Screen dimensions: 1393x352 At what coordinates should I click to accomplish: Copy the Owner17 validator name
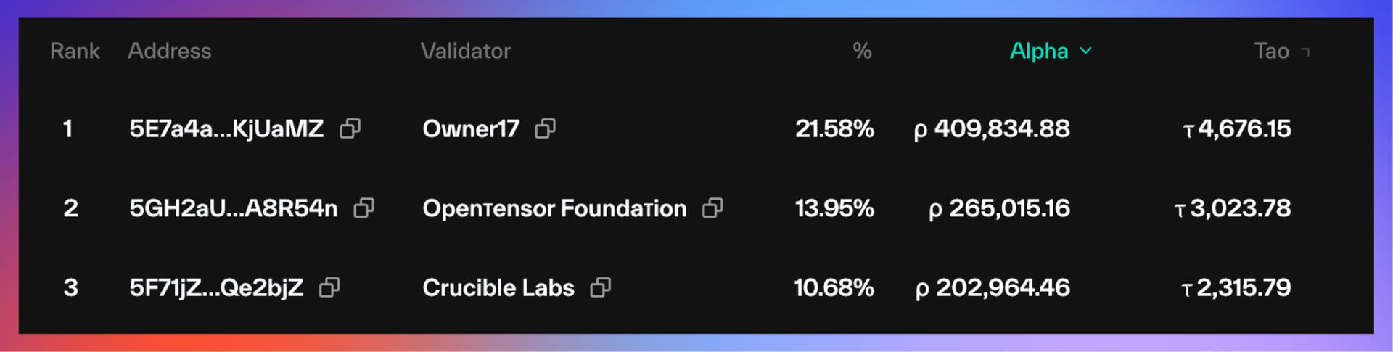click(545, 128)
